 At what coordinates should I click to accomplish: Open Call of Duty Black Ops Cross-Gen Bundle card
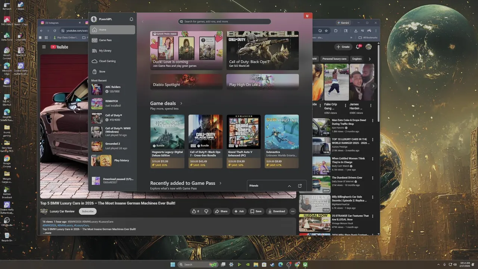205,141
